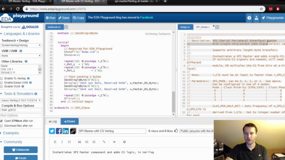Click the Collaborate button
285x160 pixels.
click(x=21, y=150)
